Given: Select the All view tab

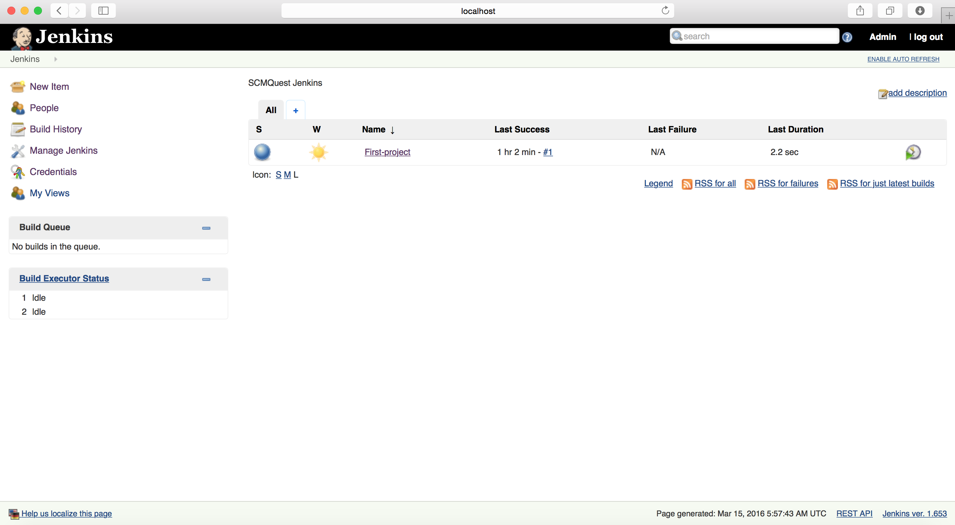Looking at the screenshot, I should click(271, 110).
